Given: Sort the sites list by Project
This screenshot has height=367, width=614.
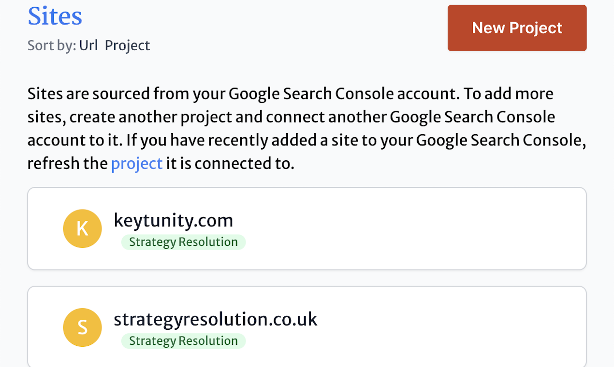Looking at the screenshot, I should click(x=127, y=45).
